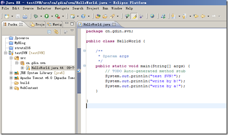Click the New Servlet icon
Viewport: 228px width, 135px height.
83,16
